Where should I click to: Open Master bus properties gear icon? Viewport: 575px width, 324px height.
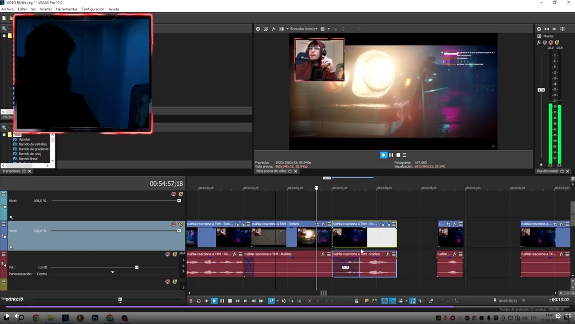[x=539, y=29]
